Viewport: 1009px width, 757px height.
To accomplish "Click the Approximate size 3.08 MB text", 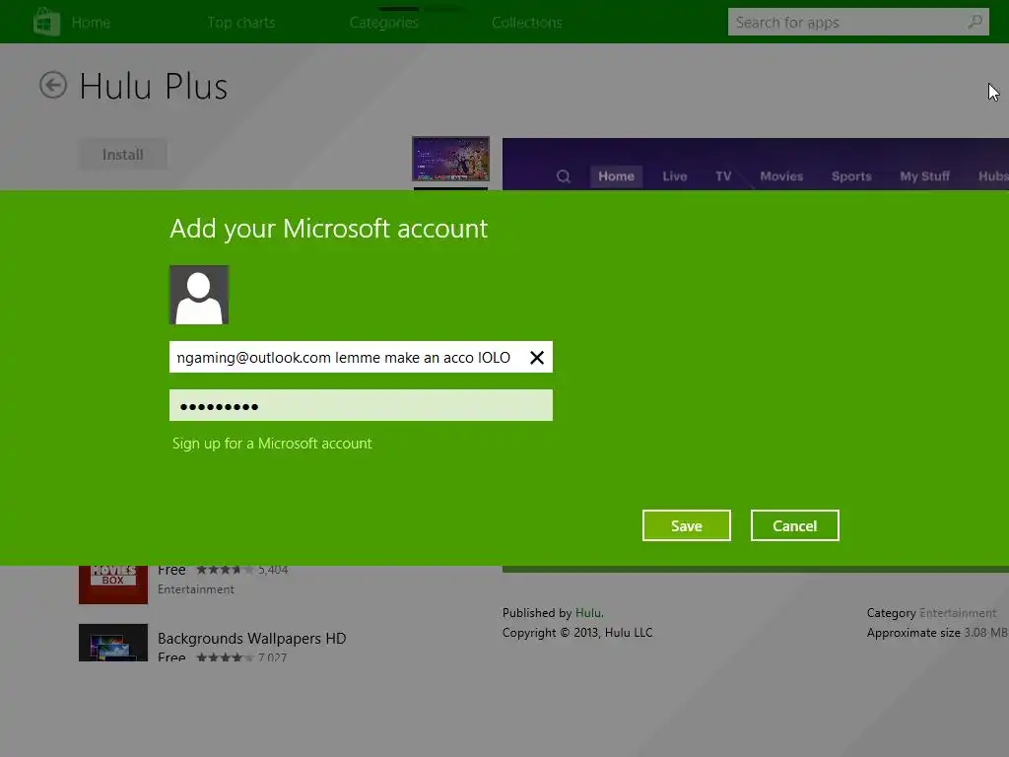I will 937,632.
